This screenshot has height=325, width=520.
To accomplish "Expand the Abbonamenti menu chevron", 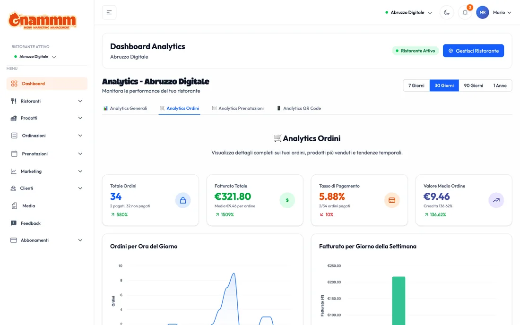I will tap(80, 240).
